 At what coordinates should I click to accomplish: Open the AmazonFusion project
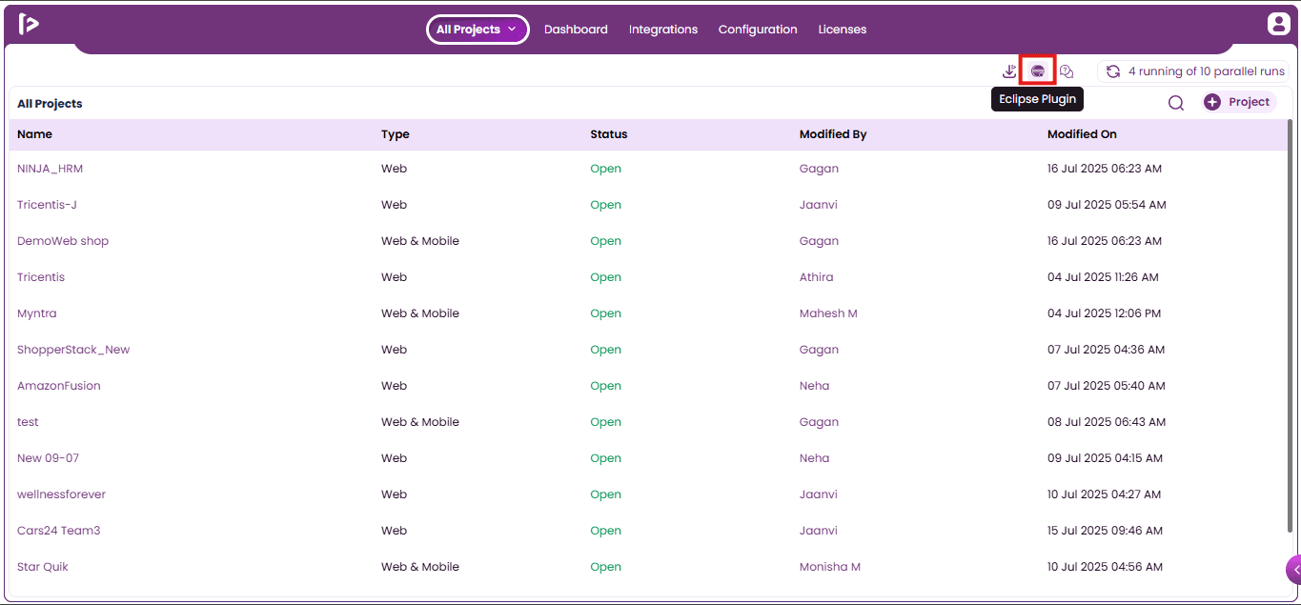click(59, 386)
